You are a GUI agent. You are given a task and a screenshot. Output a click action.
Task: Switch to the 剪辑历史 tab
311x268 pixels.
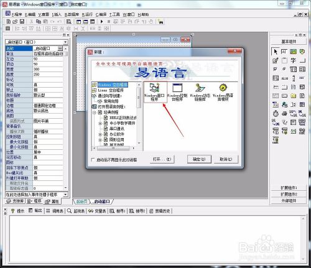[x=160, y=211]
